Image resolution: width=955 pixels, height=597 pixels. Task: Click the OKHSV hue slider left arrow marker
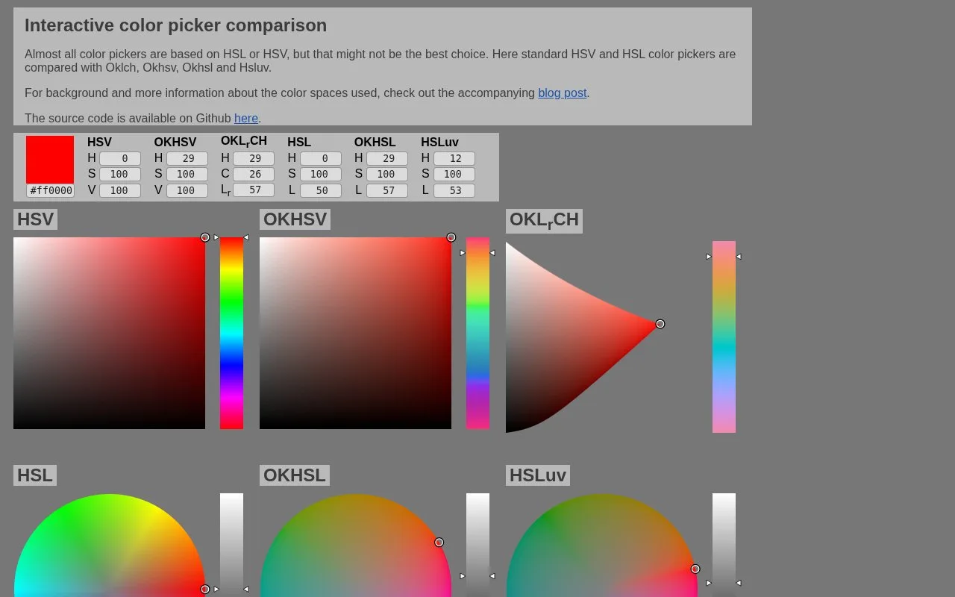[463, 253]
